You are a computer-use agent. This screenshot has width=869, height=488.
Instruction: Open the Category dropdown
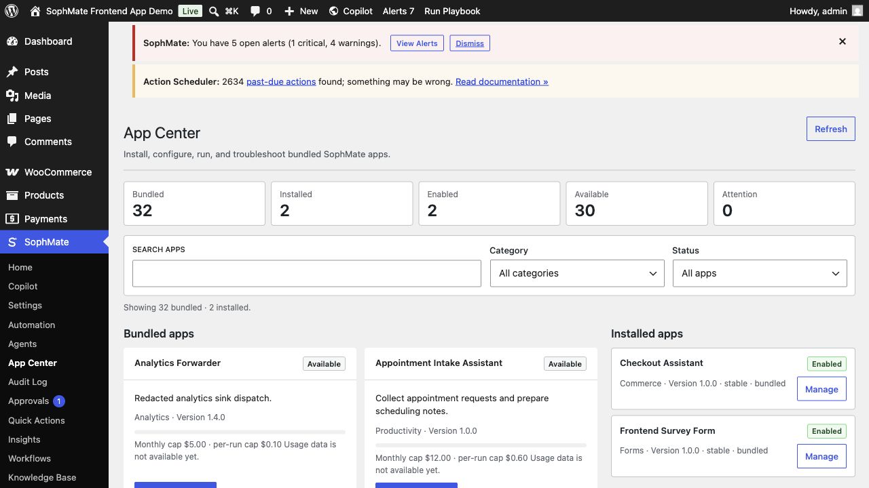click(577, 273)
